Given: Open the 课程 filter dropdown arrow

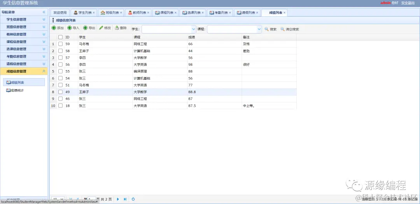Looking at the screenshot, I should (259, 29).
